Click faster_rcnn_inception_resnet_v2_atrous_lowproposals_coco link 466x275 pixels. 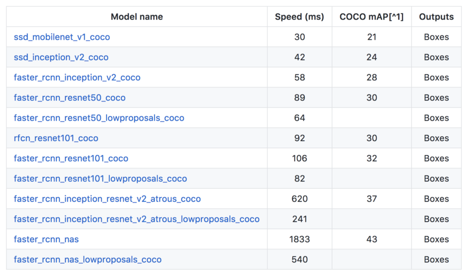[x=137, y=219]
